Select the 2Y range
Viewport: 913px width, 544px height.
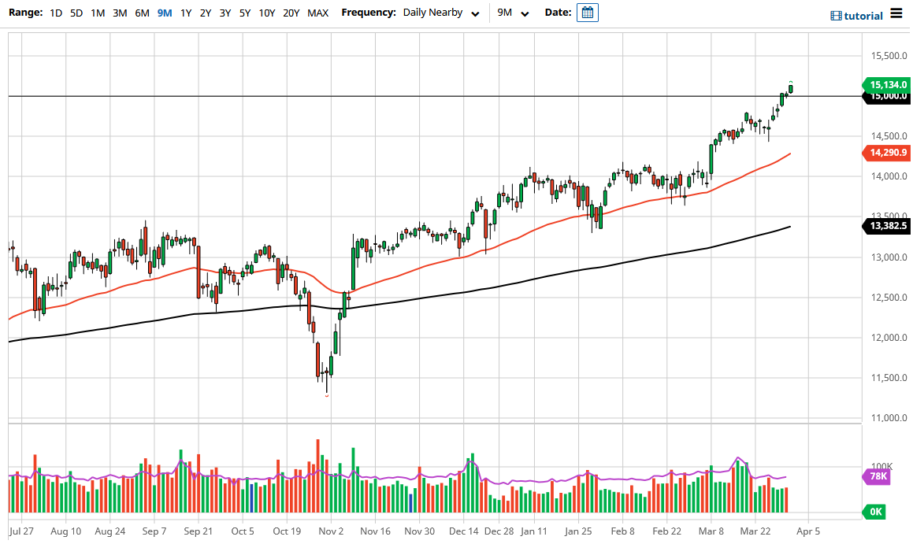coord(204,13)
